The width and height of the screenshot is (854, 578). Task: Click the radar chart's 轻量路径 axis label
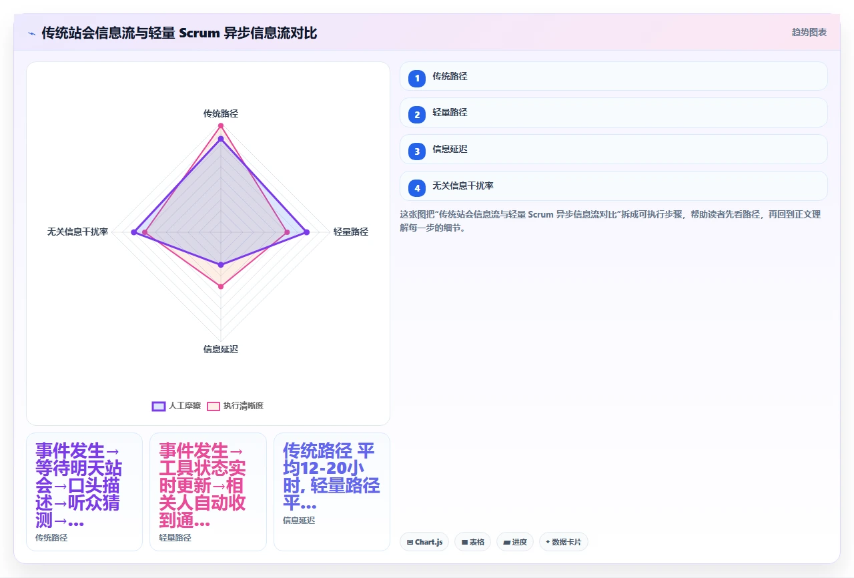(351, 232)
